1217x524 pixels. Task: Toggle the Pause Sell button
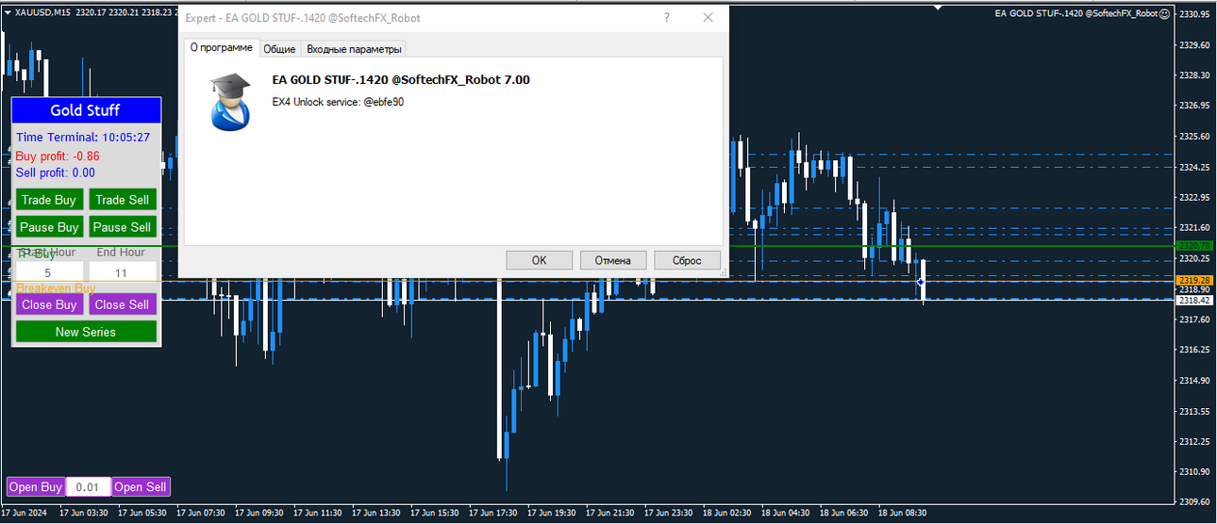(123, 227)
